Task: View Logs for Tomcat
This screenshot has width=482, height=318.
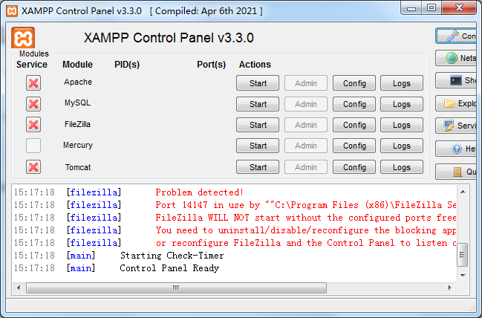Action: (x=402, y=167)
